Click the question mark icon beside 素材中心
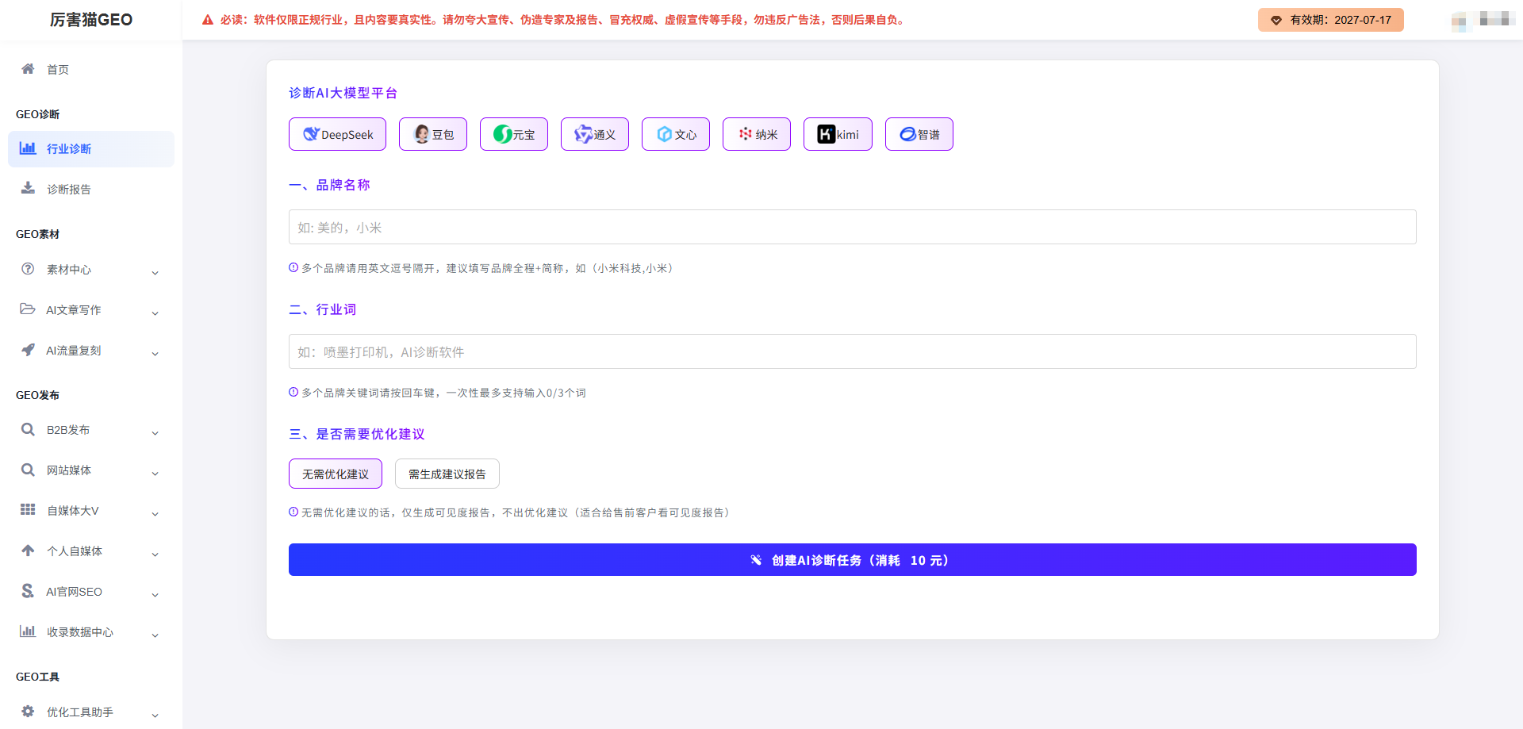Viewport: 1523px width, 729px height. (28, 269)
